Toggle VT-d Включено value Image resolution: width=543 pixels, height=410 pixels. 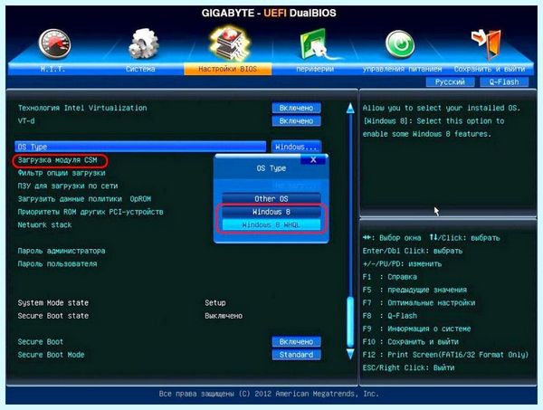point(296,121)
